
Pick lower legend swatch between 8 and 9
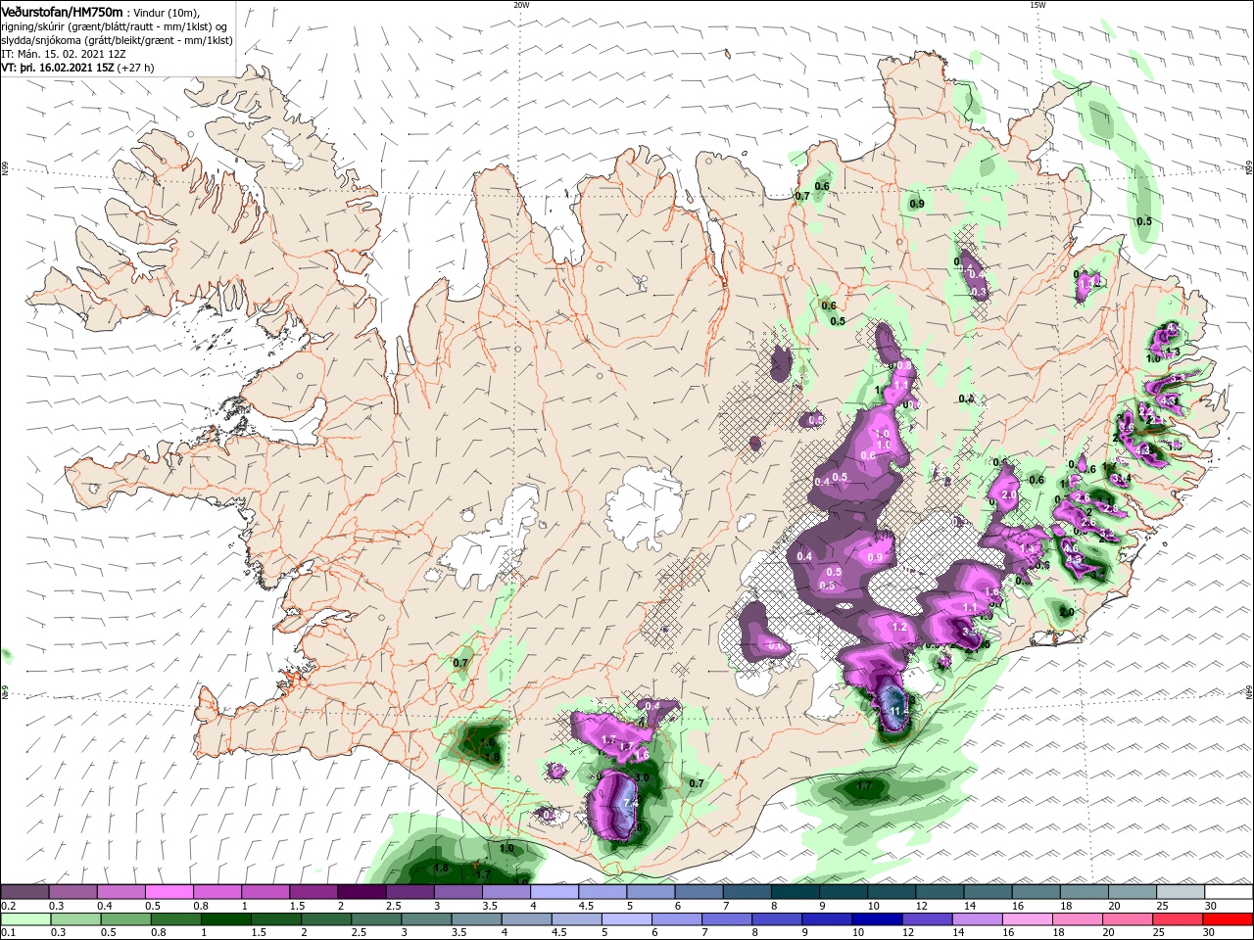(776, 919)
